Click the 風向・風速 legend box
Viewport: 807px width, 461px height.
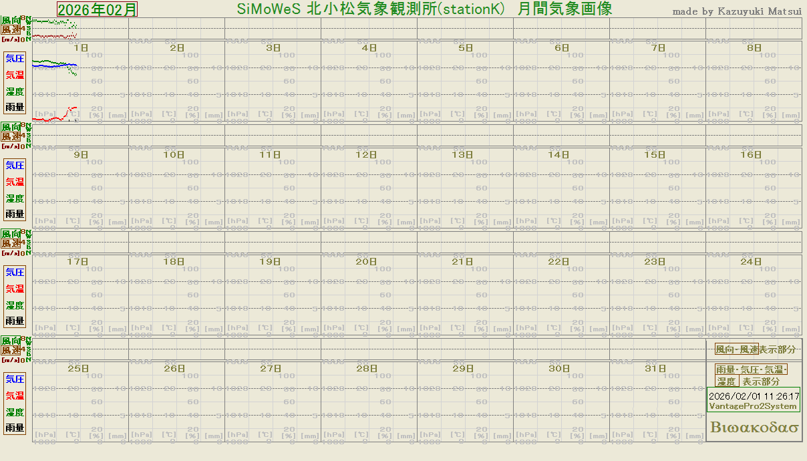tap(736, 349)
